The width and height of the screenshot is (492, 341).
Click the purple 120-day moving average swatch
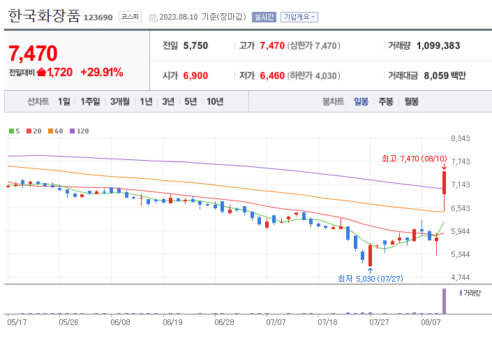pyautogui.click(x=72, y=131)
